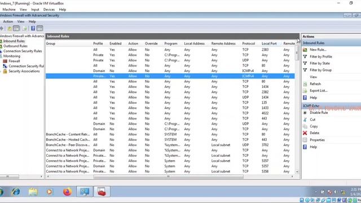Select the Domain ICMPv4 rule row
The width and height of the screenshot is (361, 203).
170,71
